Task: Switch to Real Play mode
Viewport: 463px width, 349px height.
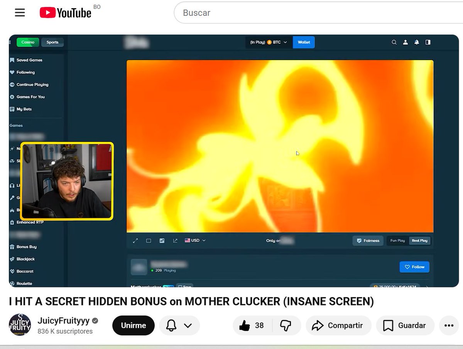Action: pyautogui.click(x=420, y=241)
